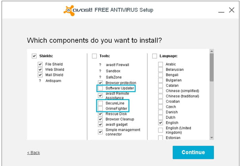
Task: Tick the GrimeFighter checkbox
Action: [100, 109]
